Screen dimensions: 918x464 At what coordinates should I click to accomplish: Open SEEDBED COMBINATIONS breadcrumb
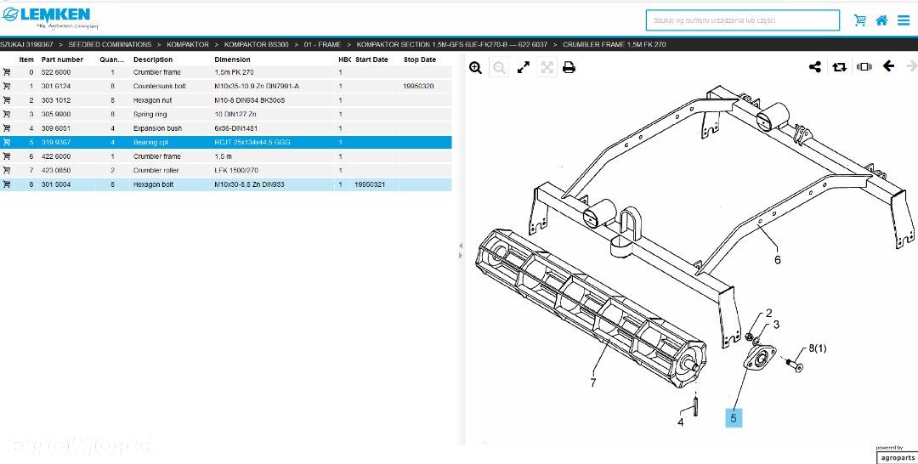pyautogui.click(x=110, y=44)
